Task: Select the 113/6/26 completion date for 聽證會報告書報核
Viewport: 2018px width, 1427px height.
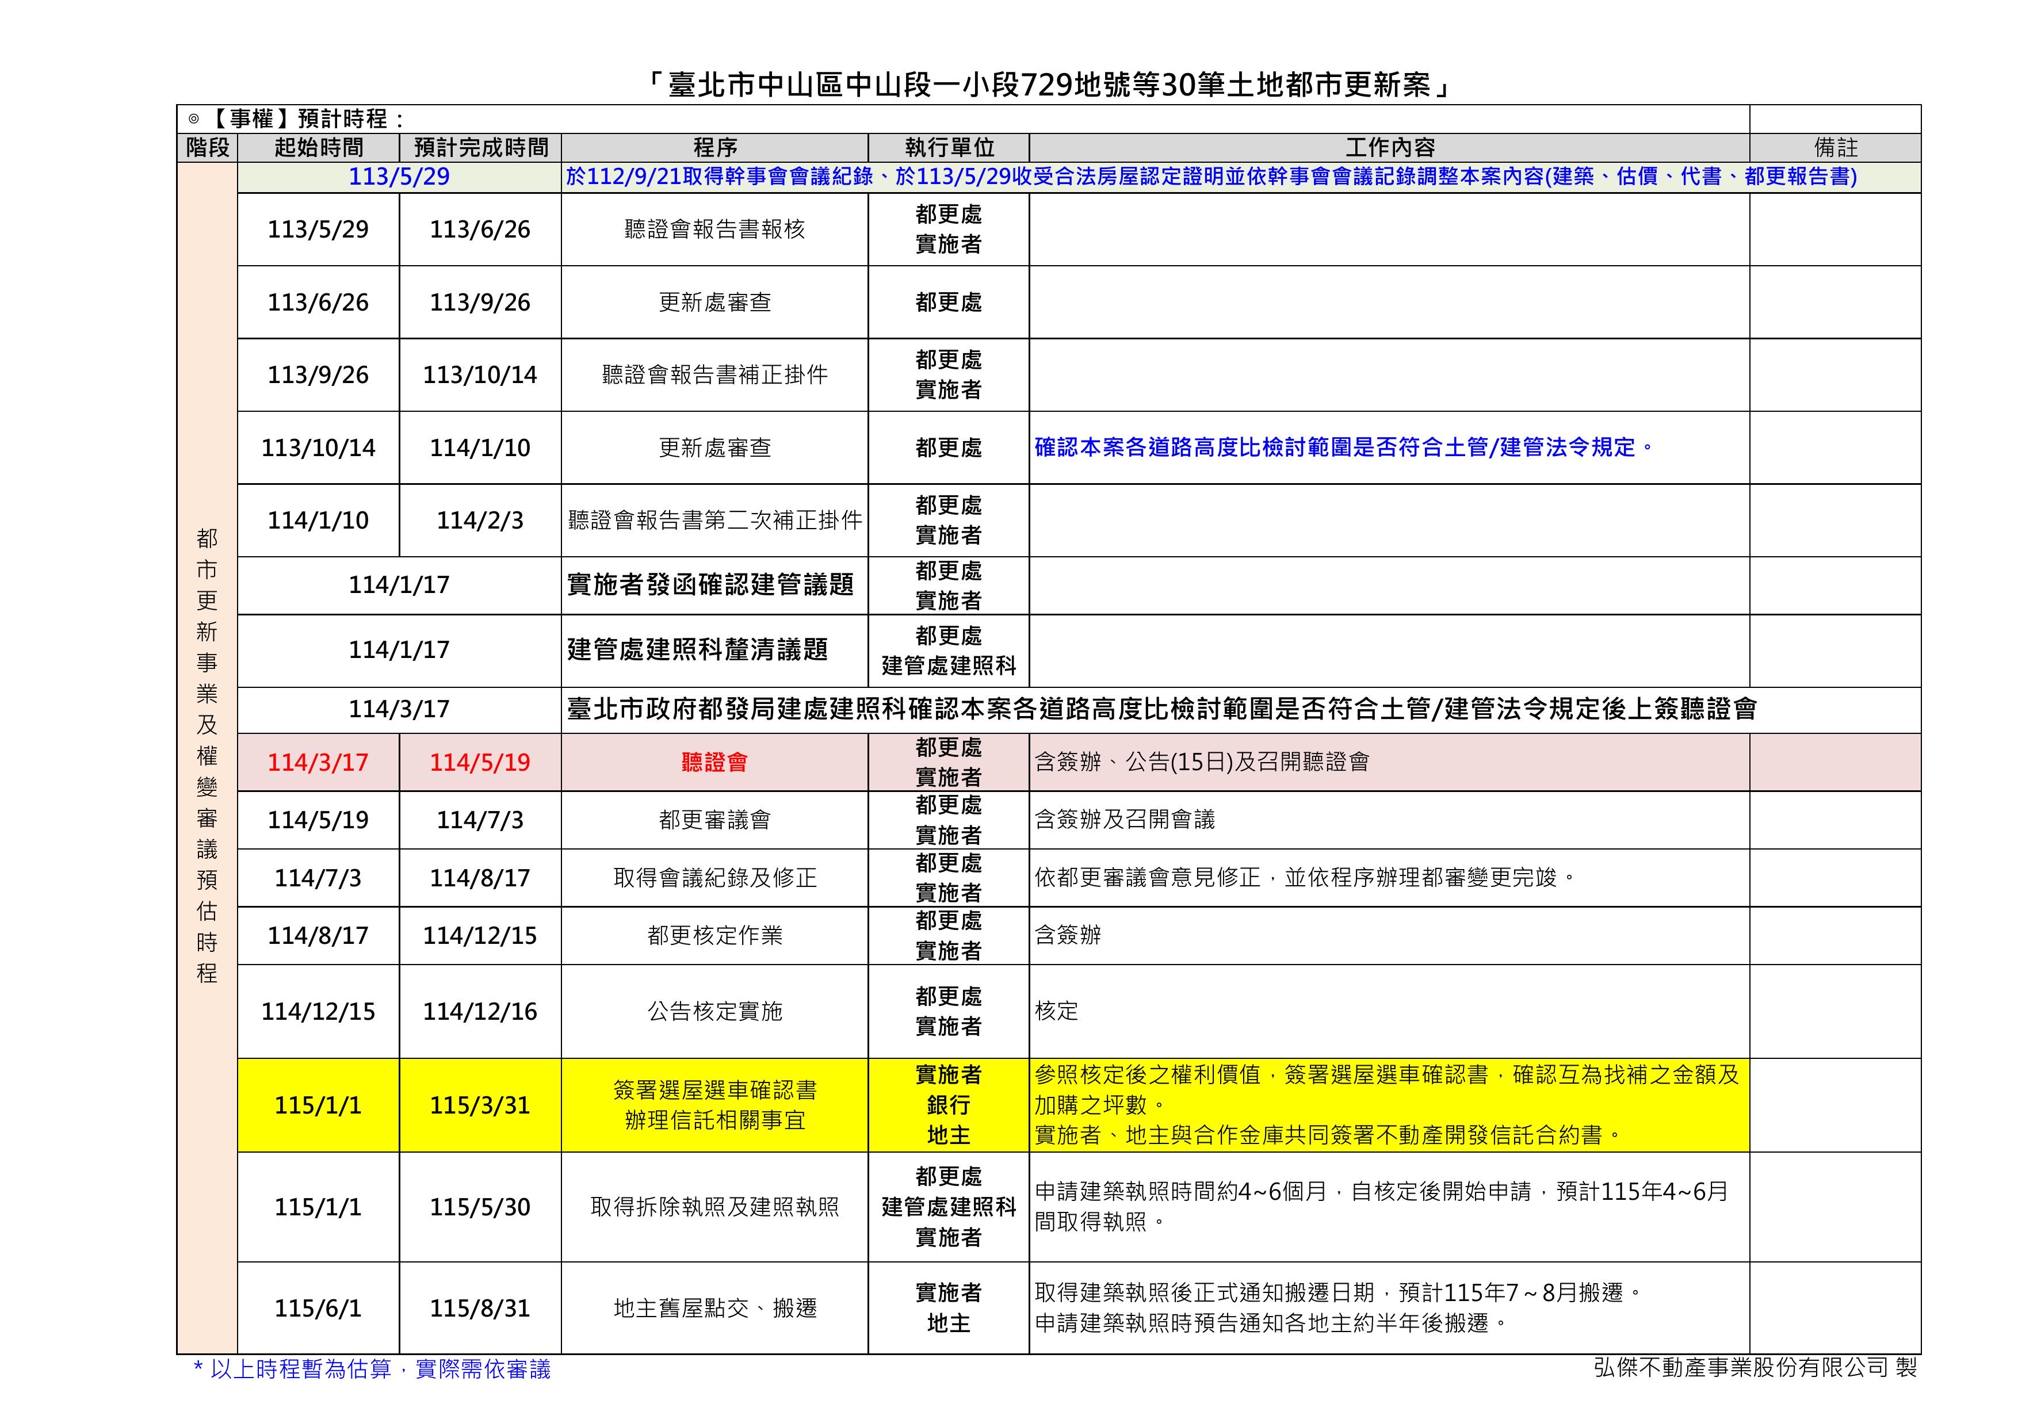Action: pyautogui.click(x=481, y=229)
